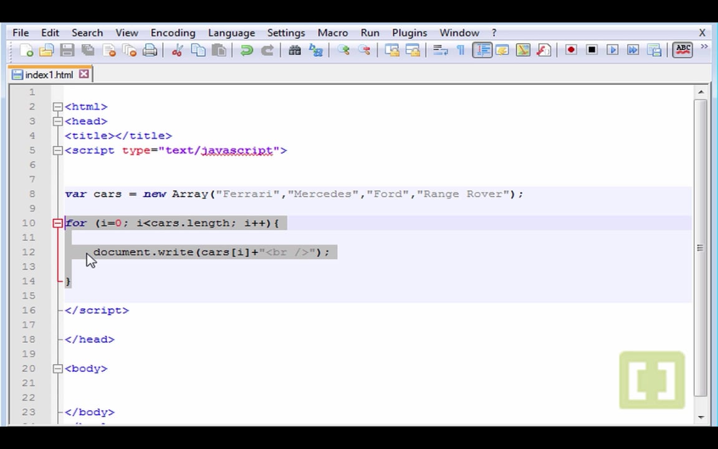Zoom in with magnifier plus icon
Image resolution: width=718 pixels, height=449 pixels.
point(343,50)
